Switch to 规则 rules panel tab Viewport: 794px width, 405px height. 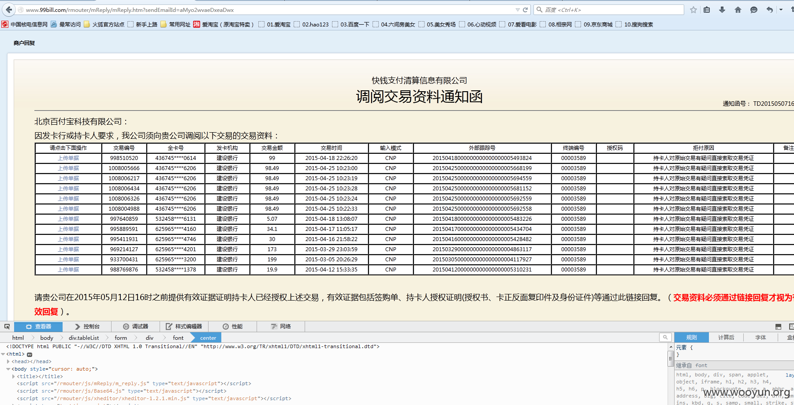tap(691, 338)
